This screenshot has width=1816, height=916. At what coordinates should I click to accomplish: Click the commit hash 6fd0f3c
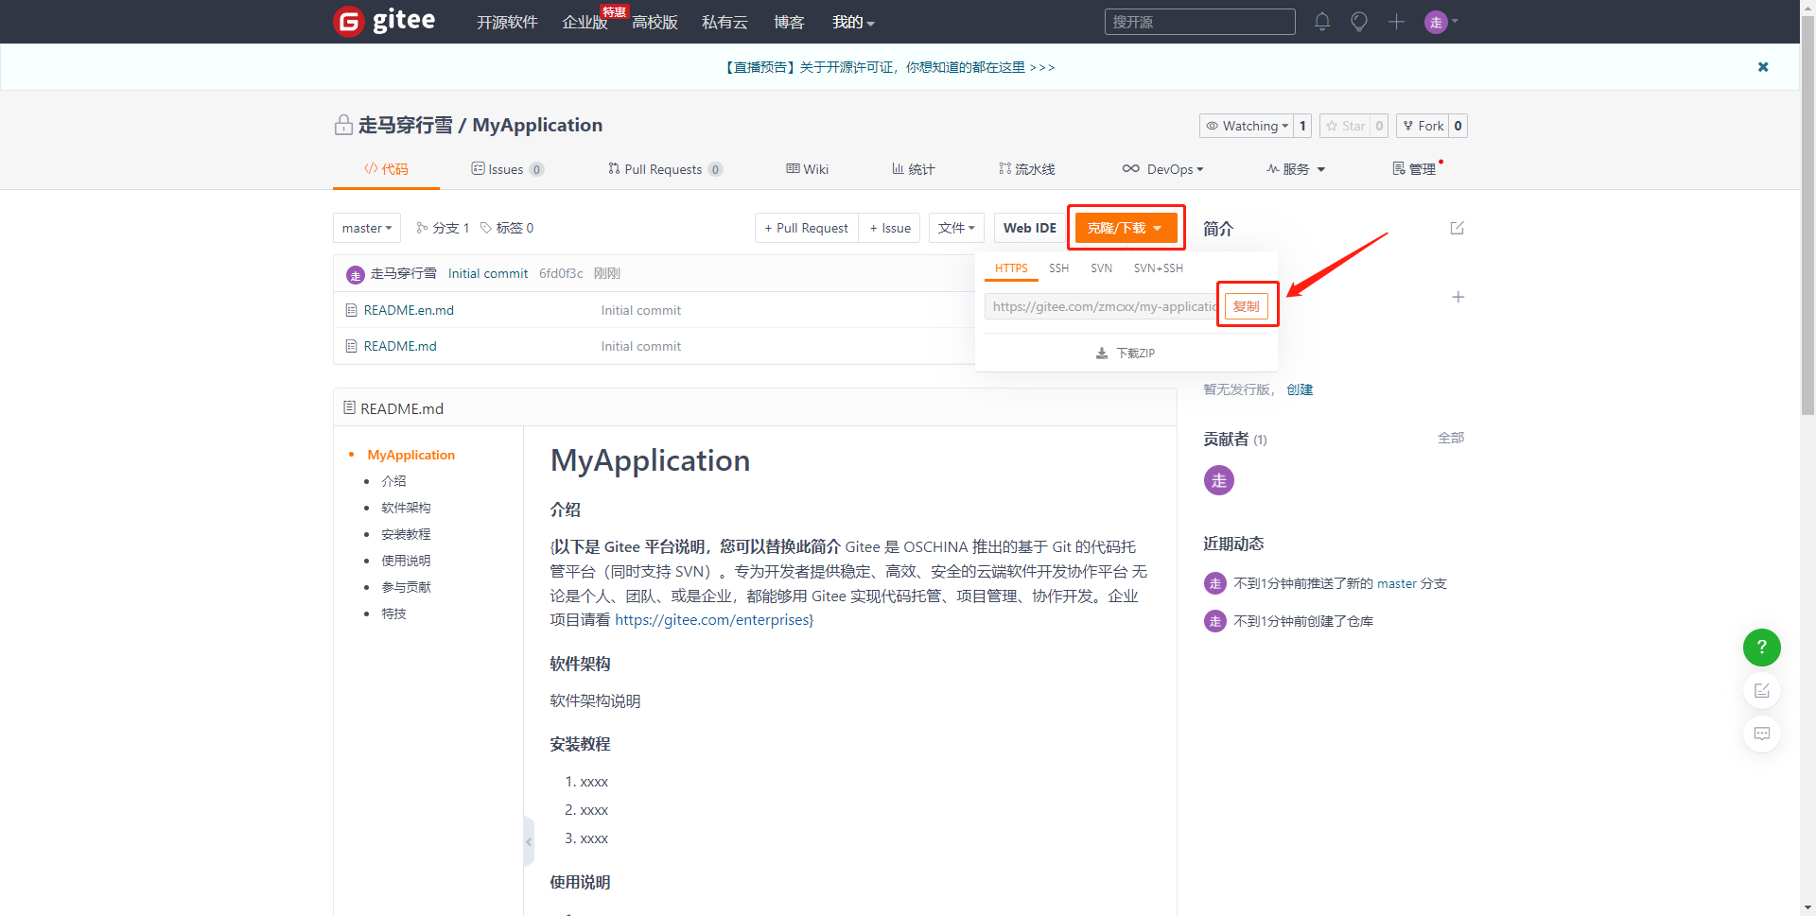pos(561,273)
